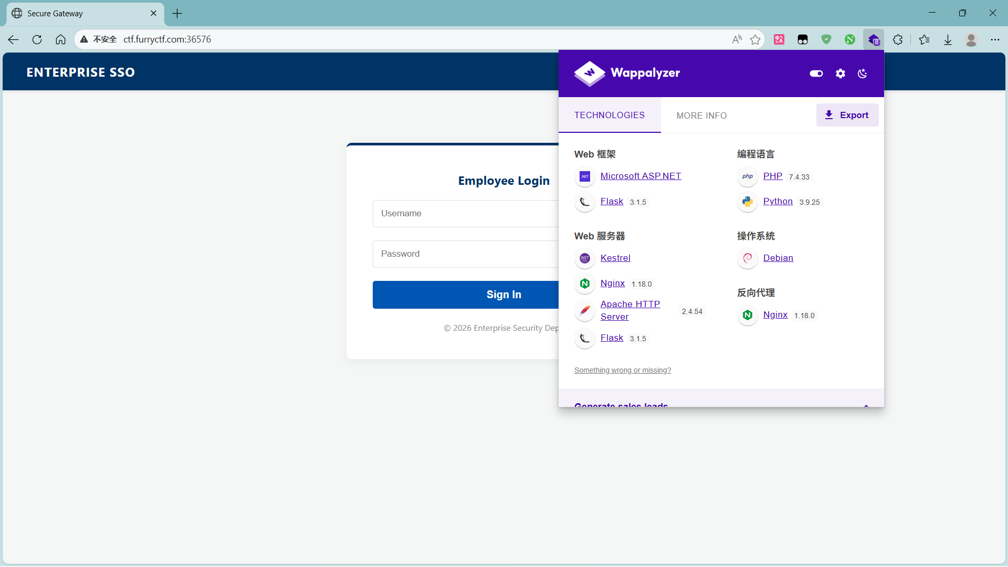
Task: Toggle Wappalyzer dark mode moon icon
Action: pyautogui.click(x=862, y=73)
